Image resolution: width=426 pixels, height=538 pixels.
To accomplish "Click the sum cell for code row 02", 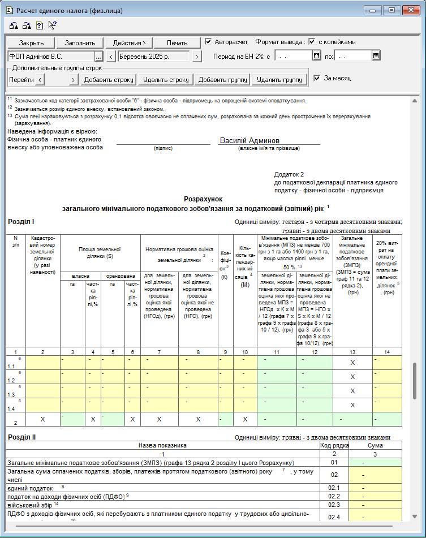I will [375, 475].
